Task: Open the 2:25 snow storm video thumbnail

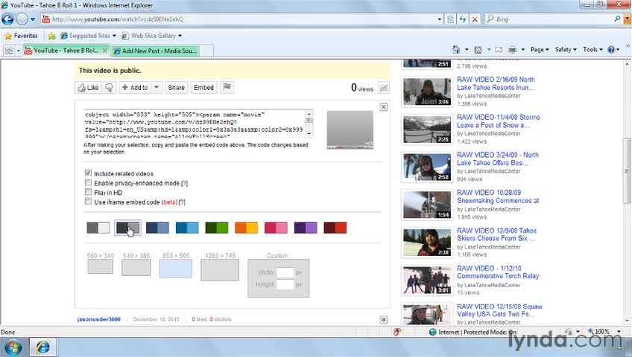Action: click(x=427, y=129)
